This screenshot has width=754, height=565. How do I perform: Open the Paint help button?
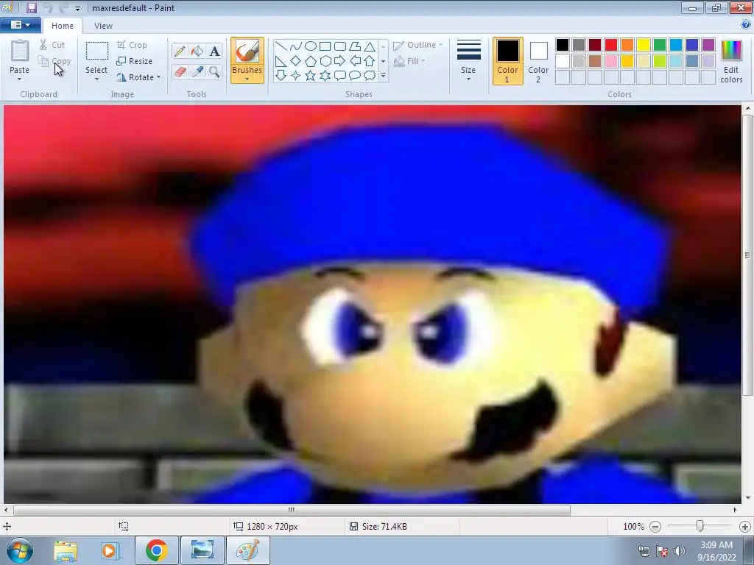pos(746,24)
